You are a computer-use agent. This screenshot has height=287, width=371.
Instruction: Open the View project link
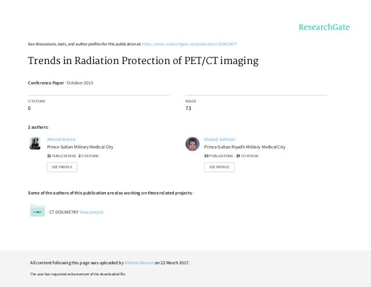click(91, 212)
